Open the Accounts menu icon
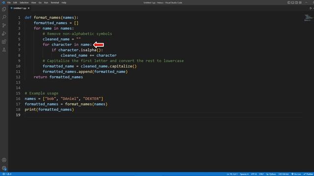This screenshot has height=176, width=314. tap(4, 160)
